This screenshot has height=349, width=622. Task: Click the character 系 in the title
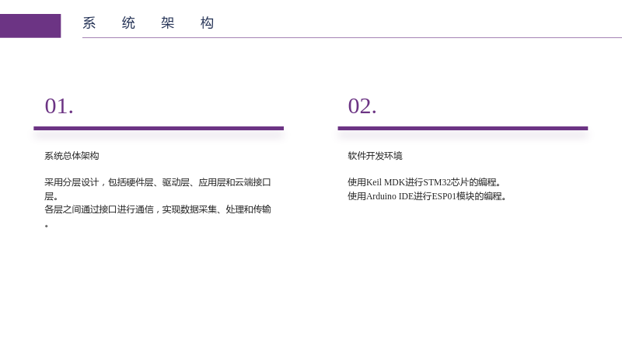click(x=89, y=23)
